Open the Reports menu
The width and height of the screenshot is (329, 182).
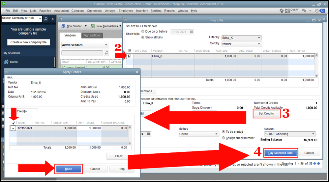pyautogui.click(x=169, y=11)
